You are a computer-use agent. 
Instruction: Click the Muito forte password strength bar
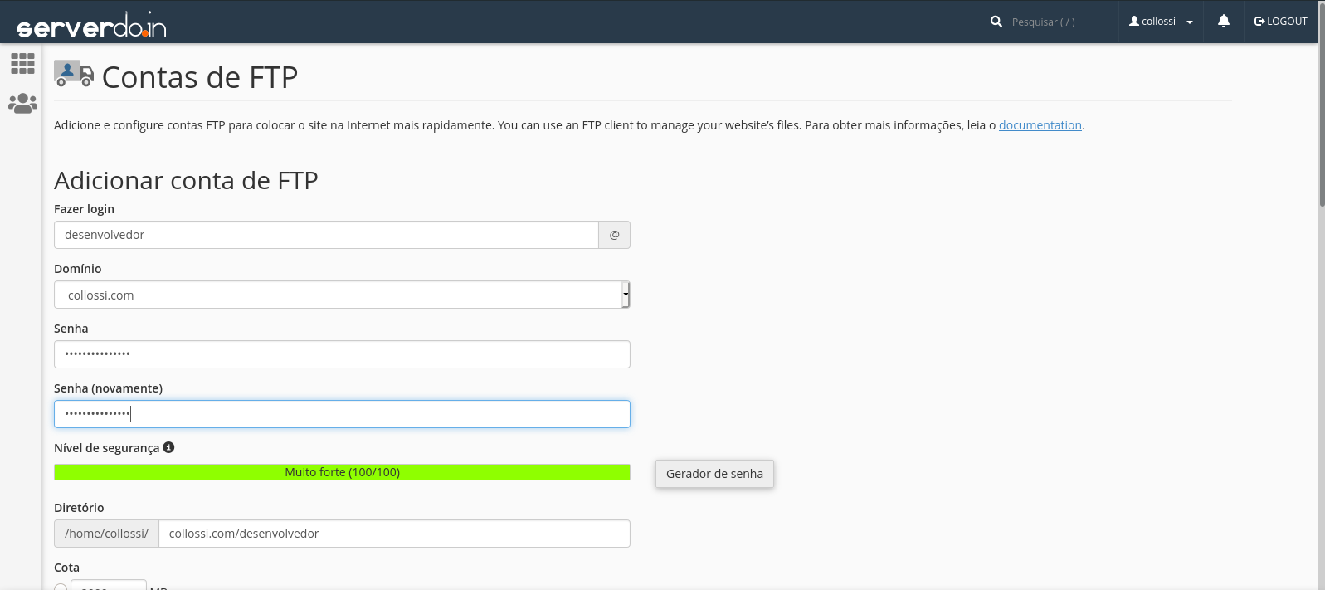point(342,472)
